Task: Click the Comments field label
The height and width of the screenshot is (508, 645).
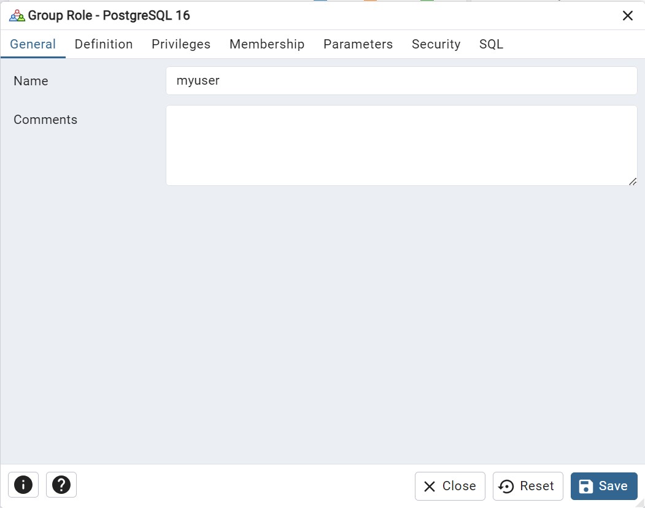Action: [x=45, y=120]
